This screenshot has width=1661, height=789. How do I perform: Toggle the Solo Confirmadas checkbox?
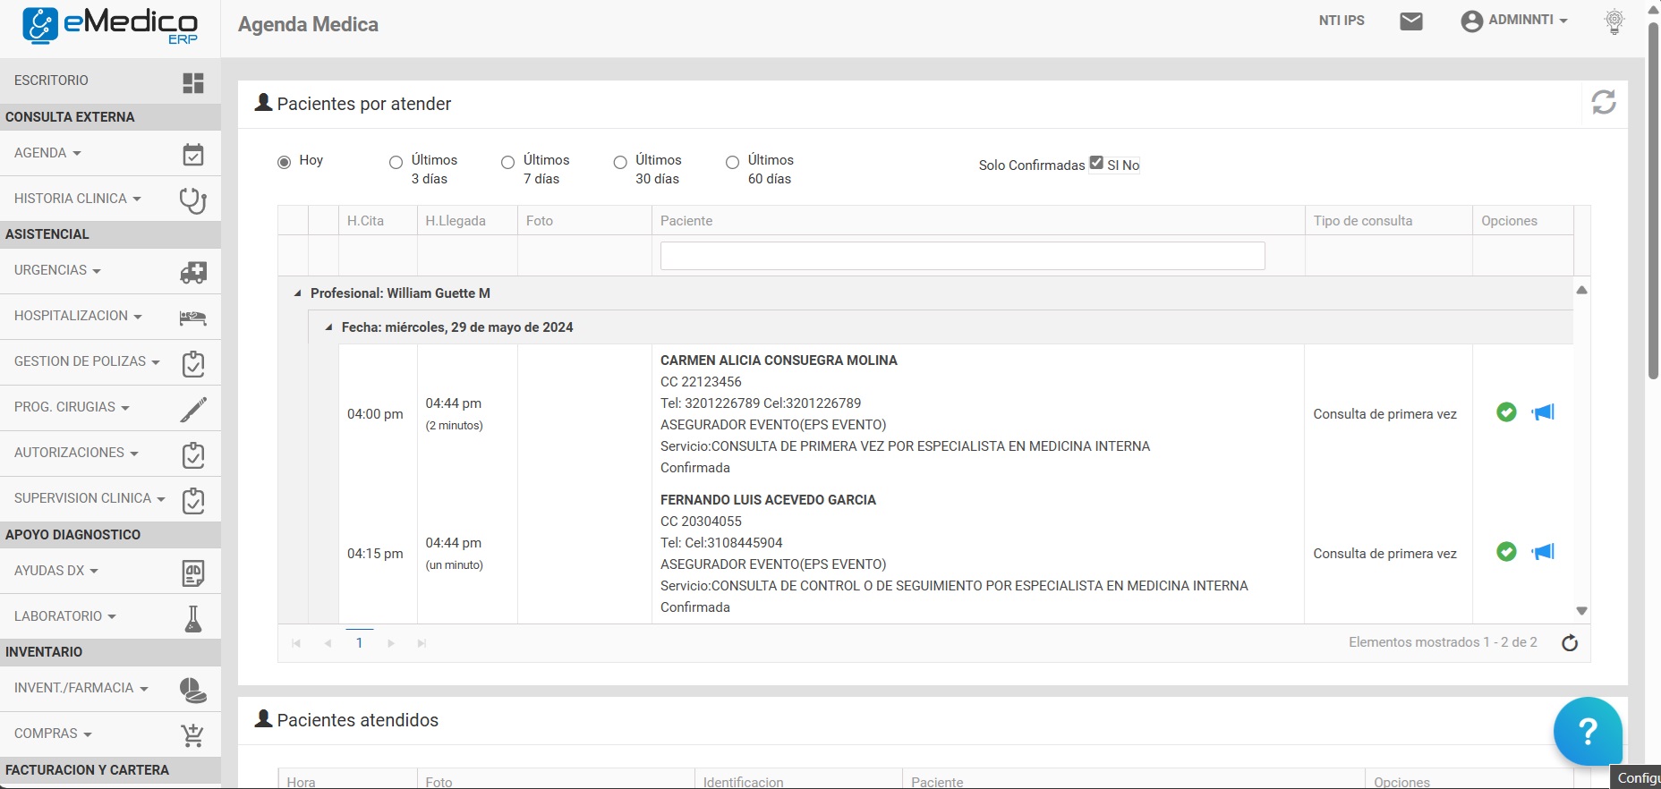click(x=1096, y=162)
